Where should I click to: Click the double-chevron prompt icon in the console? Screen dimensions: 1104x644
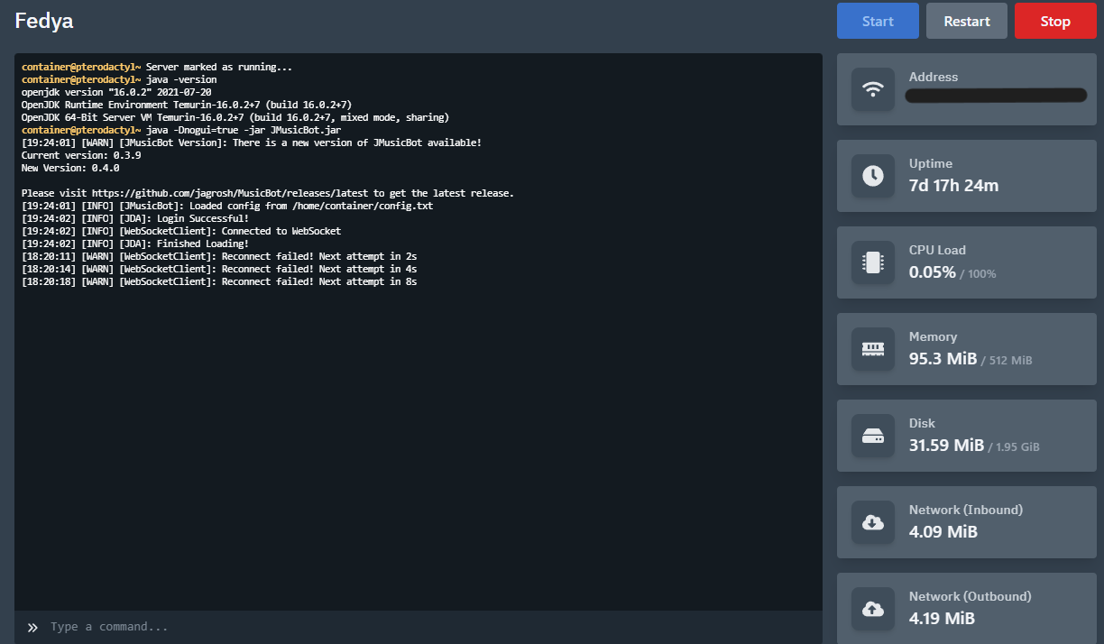click(32, 627)
